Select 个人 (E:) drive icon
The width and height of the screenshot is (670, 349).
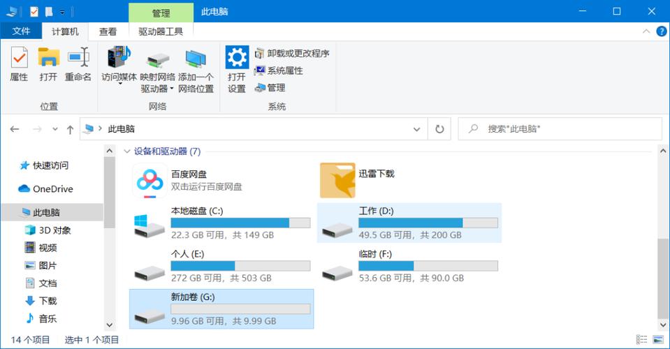(149, 273)
